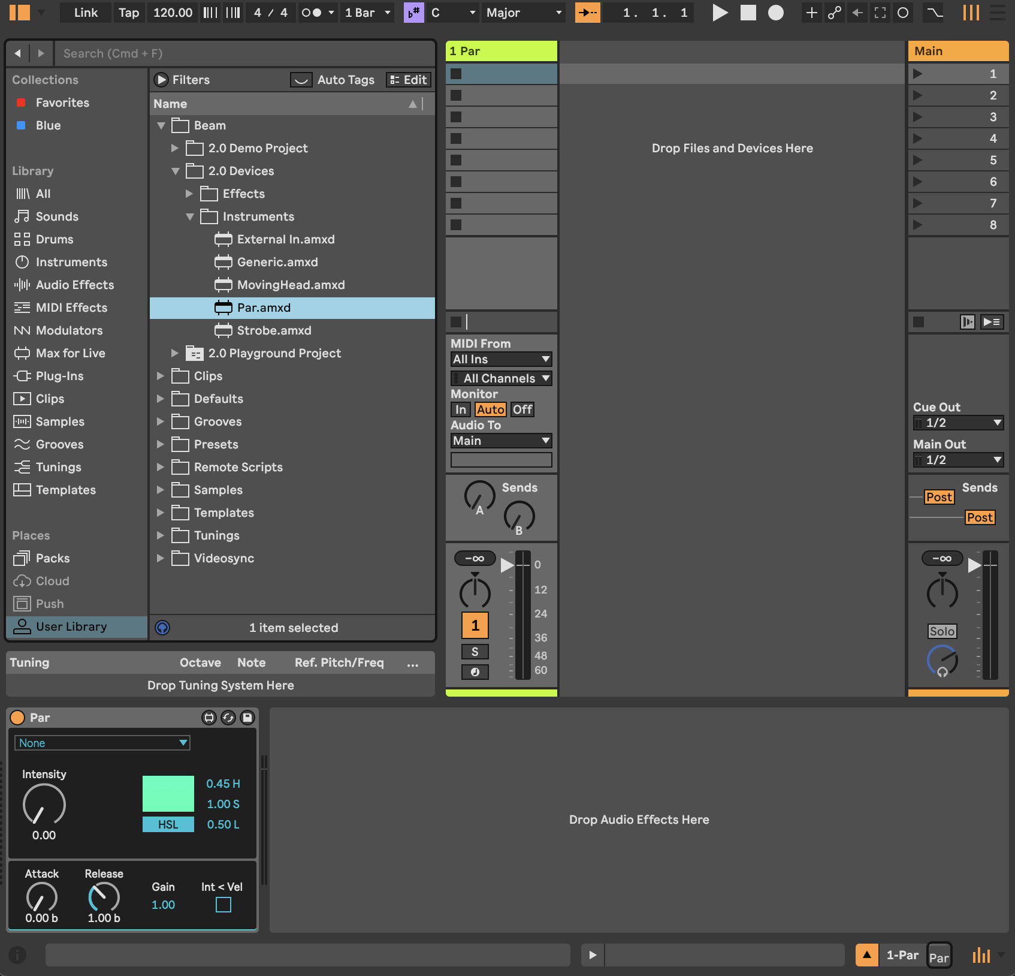Click the track 1 Send A knob
The height and width of the screenshot is (976, 1015).
click(x=479, y=496)
